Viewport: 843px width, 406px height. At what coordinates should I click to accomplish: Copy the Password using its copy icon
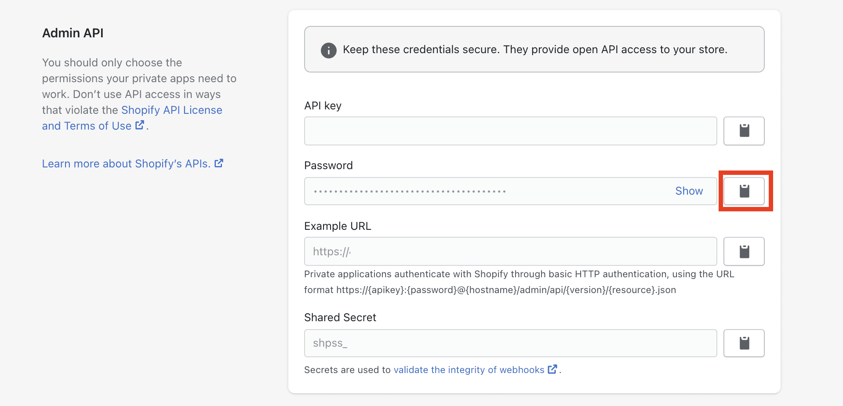click(745, 191)
